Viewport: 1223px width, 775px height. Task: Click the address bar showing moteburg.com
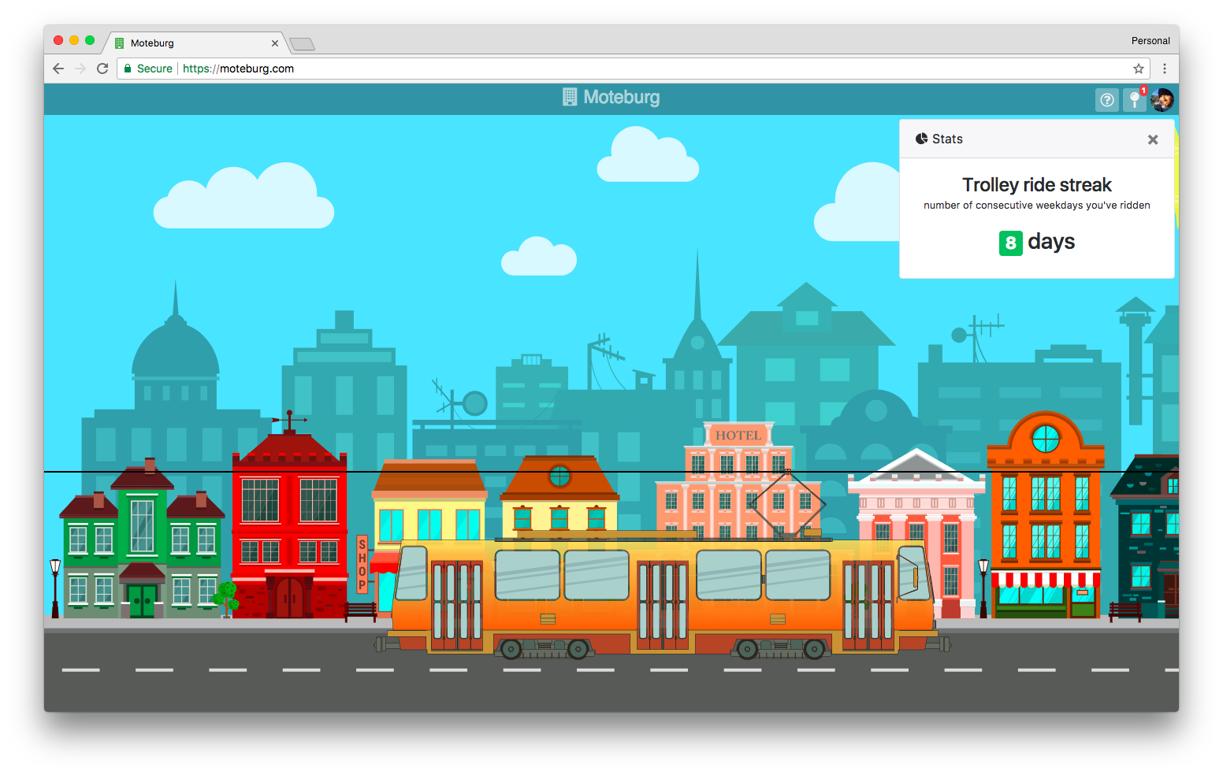pyautogui.click(x=634, y=69)
